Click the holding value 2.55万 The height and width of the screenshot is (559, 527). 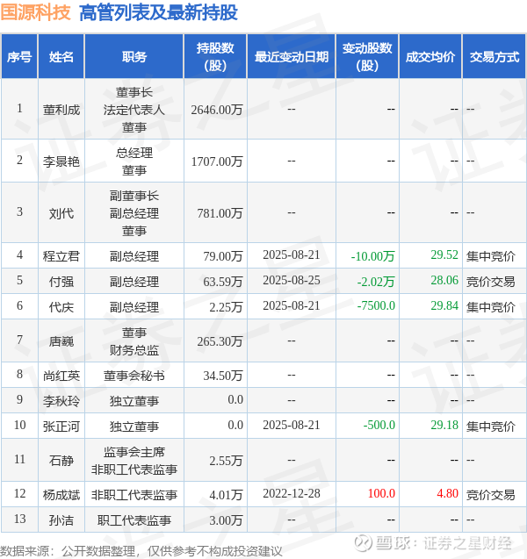tap(226, 461)
